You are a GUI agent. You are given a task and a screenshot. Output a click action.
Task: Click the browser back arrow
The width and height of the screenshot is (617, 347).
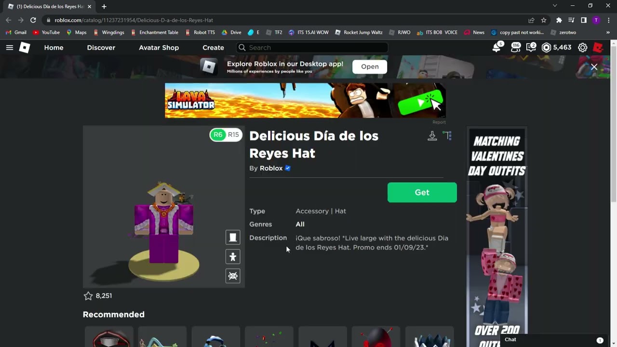pos(8,20)
